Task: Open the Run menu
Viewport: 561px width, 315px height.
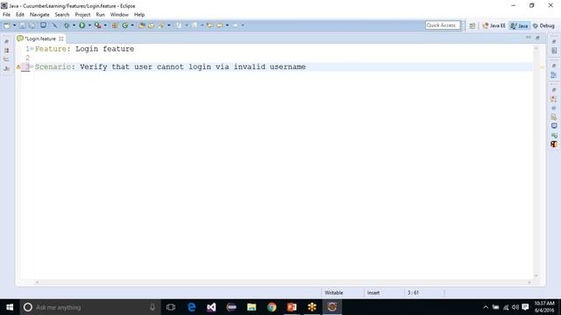Action: click(x=101, y=15)
